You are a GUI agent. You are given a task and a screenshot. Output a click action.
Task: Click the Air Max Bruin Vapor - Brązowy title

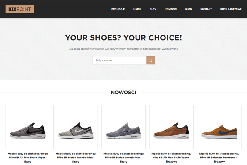(171, 158)
